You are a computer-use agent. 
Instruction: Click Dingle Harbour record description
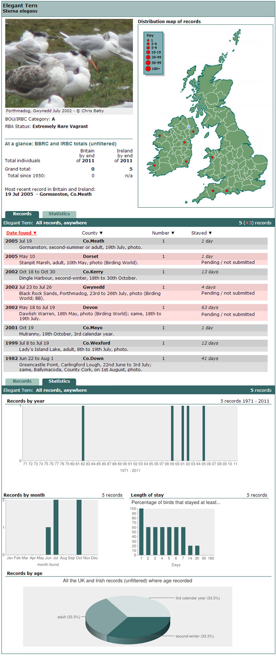coord(78,278)
